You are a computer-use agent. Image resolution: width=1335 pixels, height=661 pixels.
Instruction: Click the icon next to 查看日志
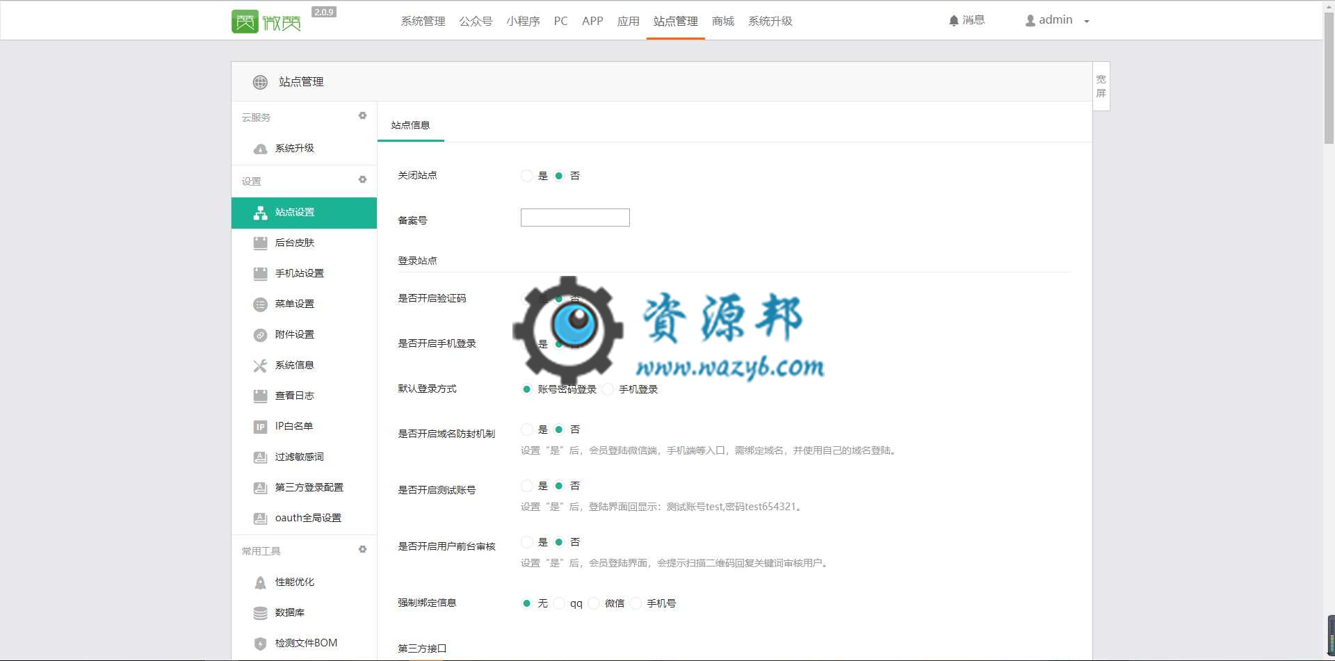tap(260, 396)
